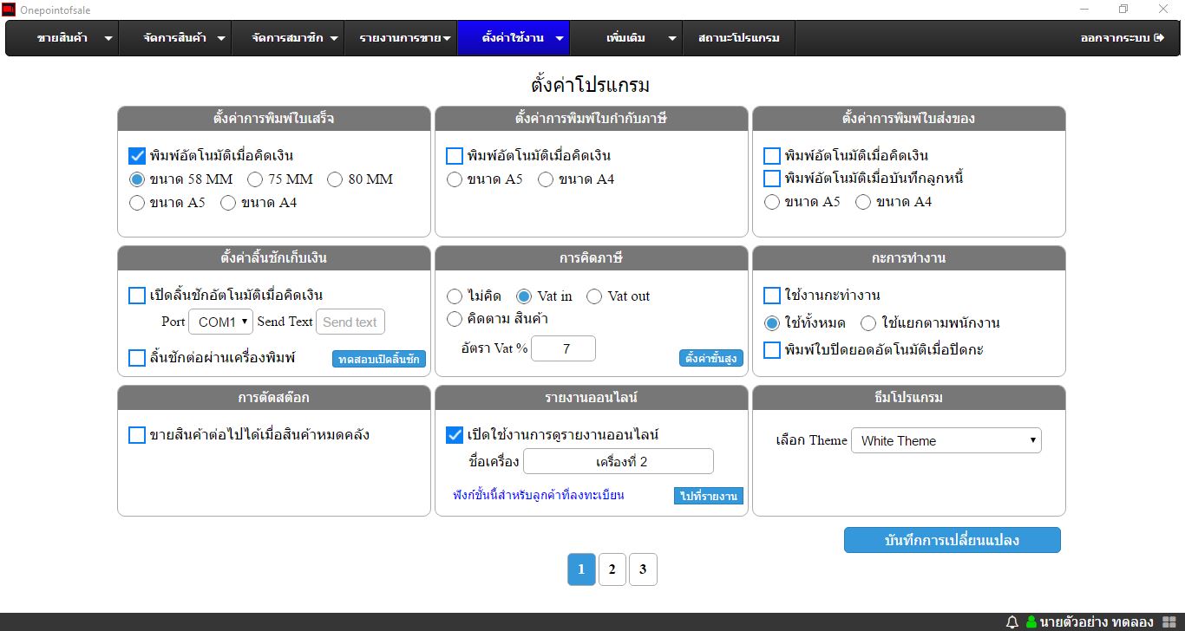1185x631 pixels.
Task: Open the จัดการสมาชิก menu
Action: click(288, 38)
